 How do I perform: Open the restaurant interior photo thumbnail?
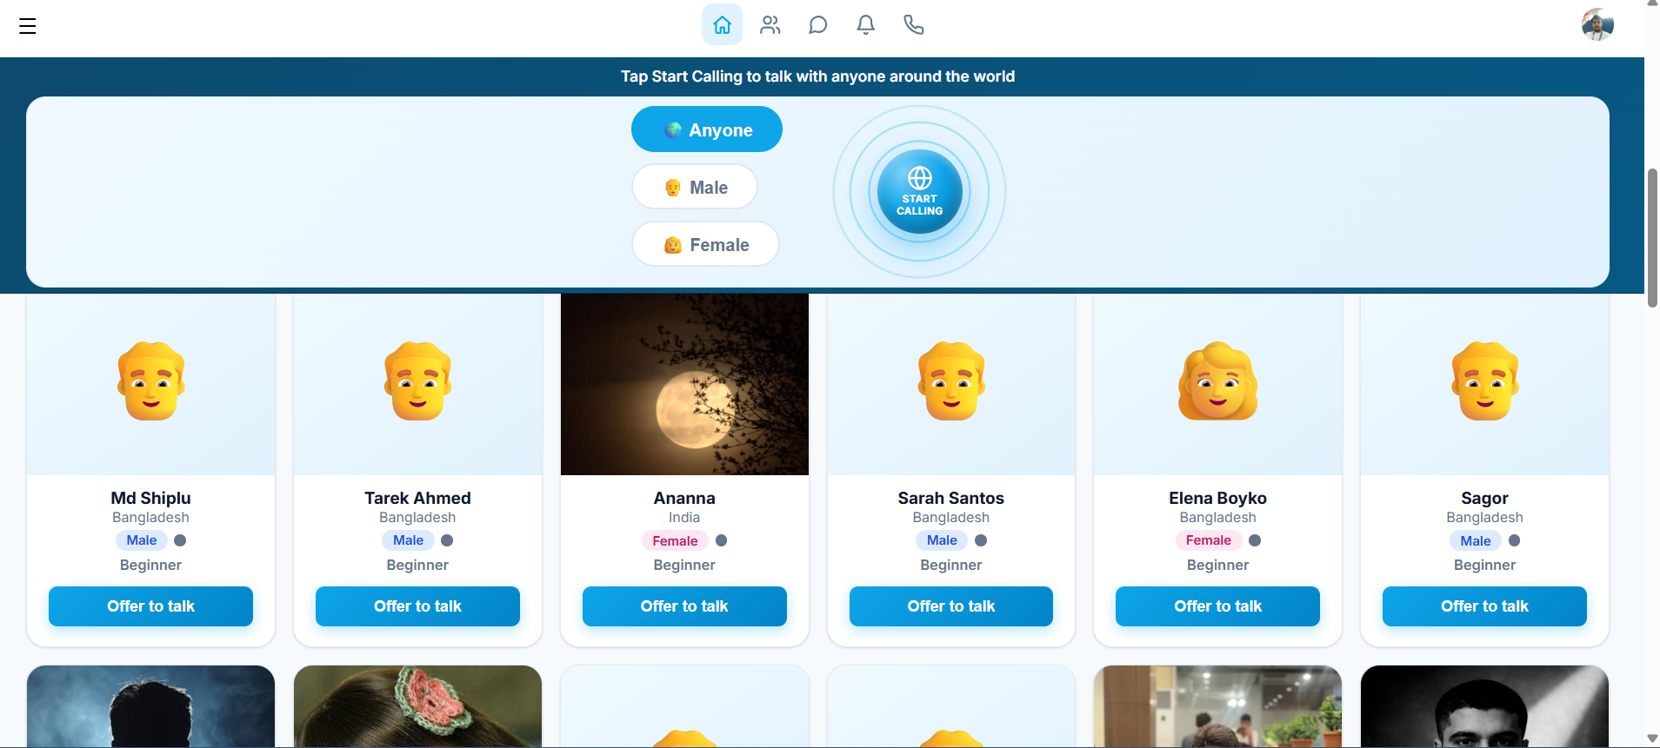pos(1217,706)
